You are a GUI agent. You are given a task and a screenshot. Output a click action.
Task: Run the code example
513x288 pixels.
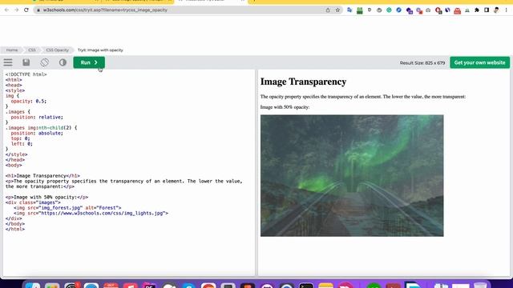[89, 62]
